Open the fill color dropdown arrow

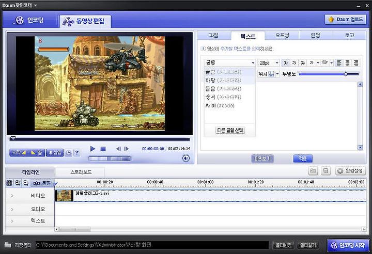coord(331,63)
